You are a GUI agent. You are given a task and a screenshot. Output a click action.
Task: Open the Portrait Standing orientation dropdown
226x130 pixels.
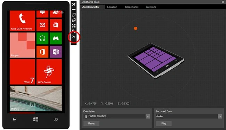coord(116,116)
